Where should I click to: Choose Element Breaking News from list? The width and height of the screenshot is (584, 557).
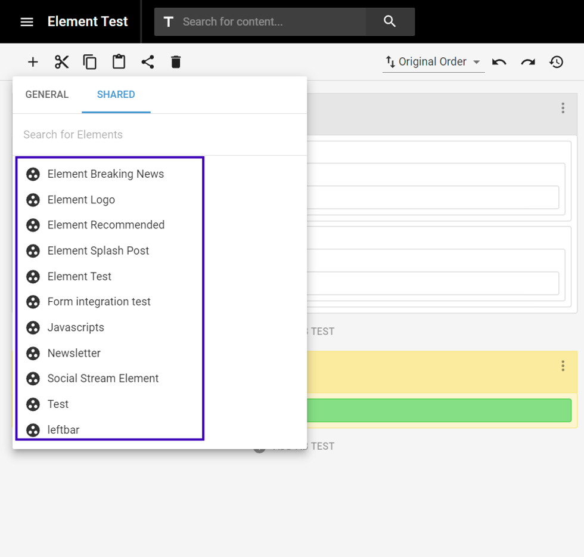(105, 174)
